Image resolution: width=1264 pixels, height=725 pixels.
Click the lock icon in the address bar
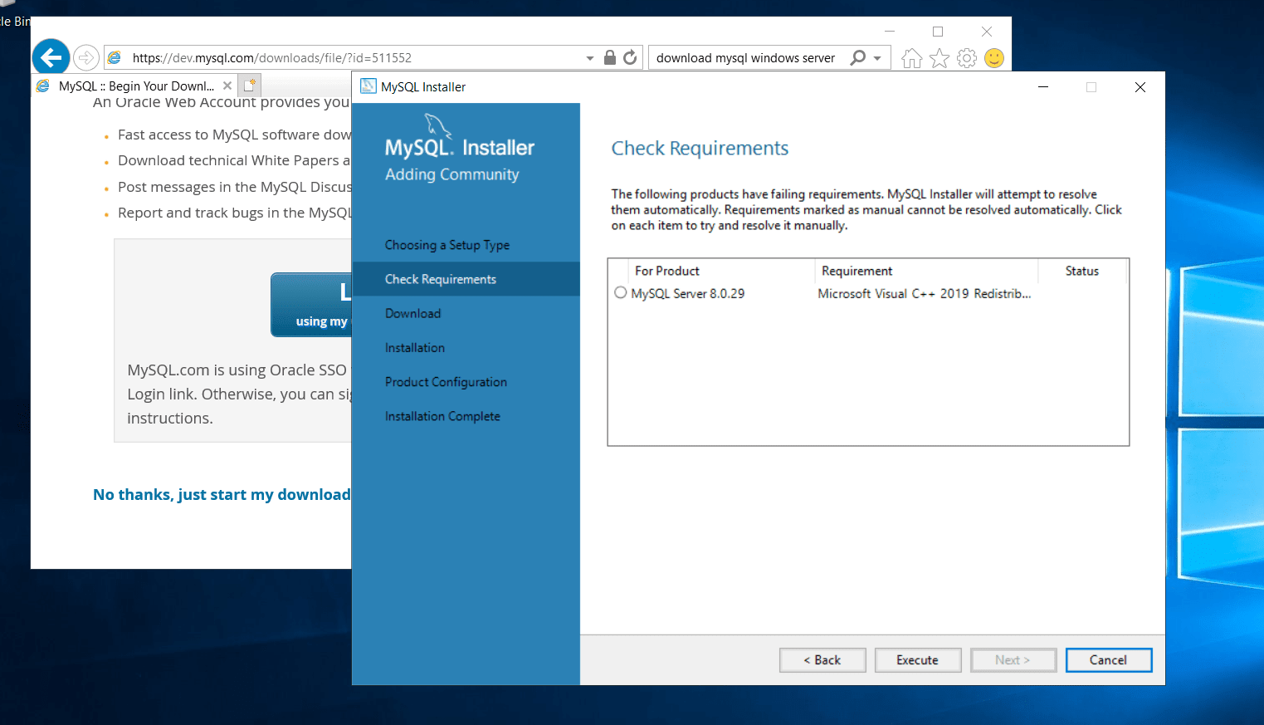(609, 57)
